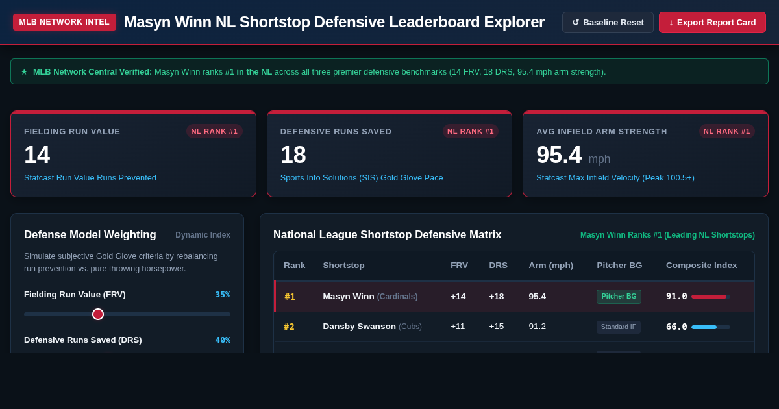Open the Fielding Run Value card
This screenshot has width=779, height=409.
(x=134, y=154)
